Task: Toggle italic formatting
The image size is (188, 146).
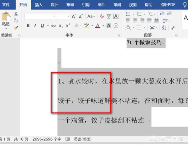Action: point(35,26)
